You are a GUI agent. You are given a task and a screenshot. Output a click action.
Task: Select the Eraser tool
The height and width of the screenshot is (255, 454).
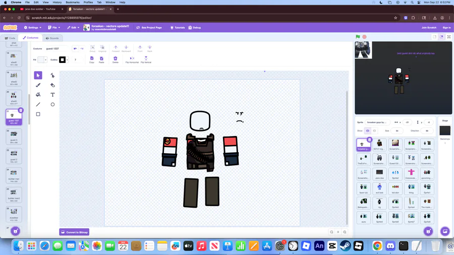(x=52, y=85)
